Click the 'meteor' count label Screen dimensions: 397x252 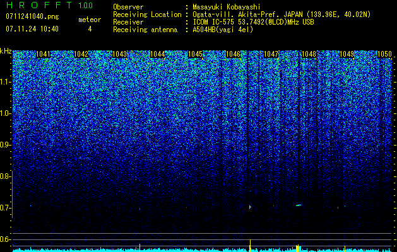90,20
